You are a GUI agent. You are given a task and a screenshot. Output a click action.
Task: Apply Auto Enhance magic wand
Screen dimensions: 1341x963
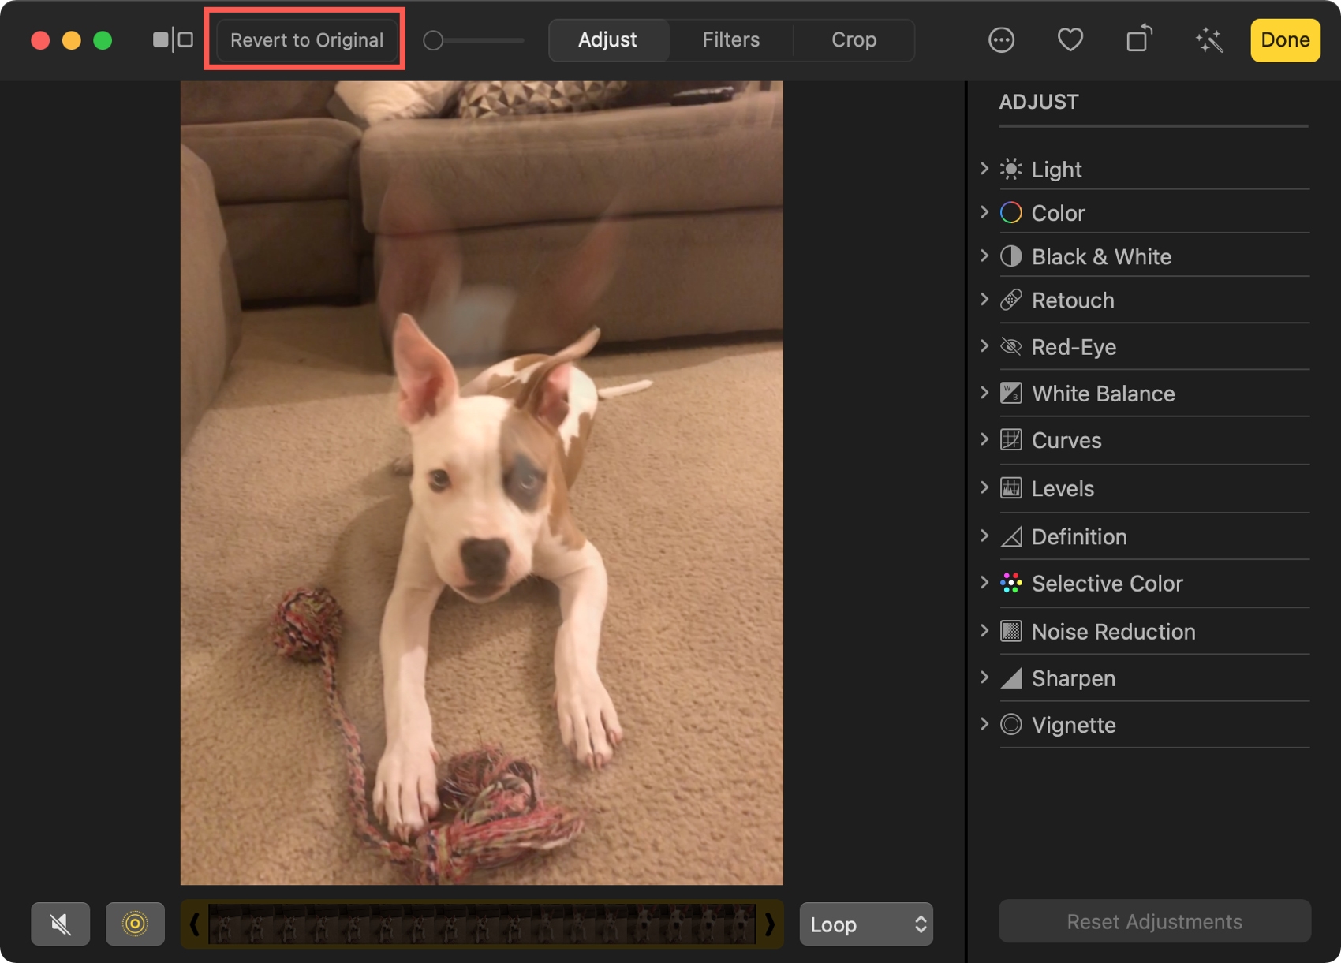1208,39
